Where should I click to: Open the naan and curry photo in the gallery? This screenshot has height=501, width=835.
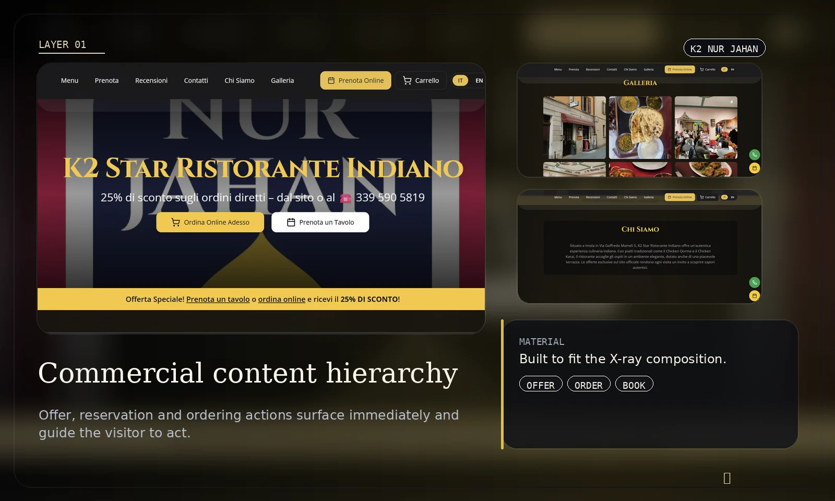[640, 128]
